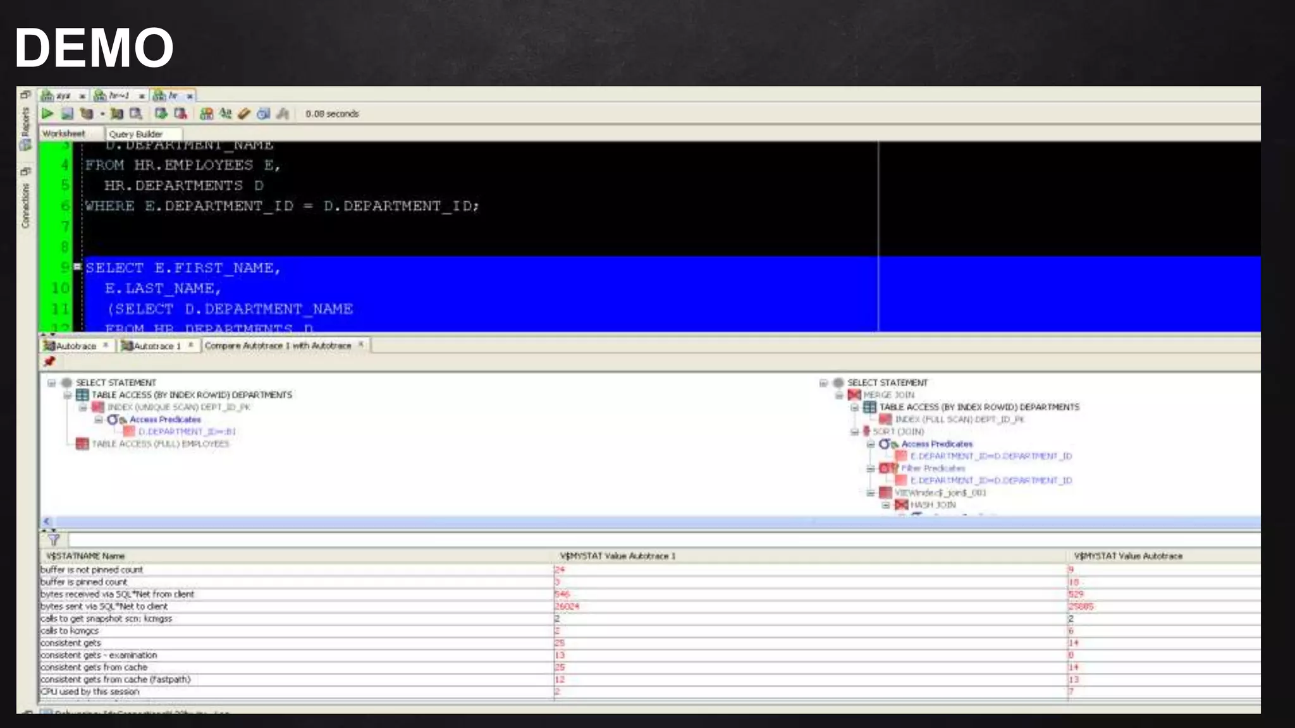Click the SQL History icon
Image resolution: width=1295 pixels, height=728 pixels.
click(263, 114)
